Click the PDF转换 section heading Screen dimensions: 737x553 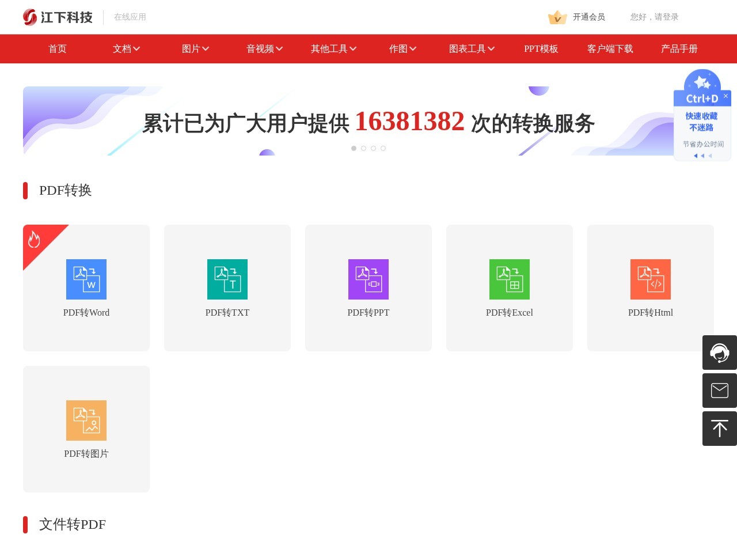click(x=65, y=191)
